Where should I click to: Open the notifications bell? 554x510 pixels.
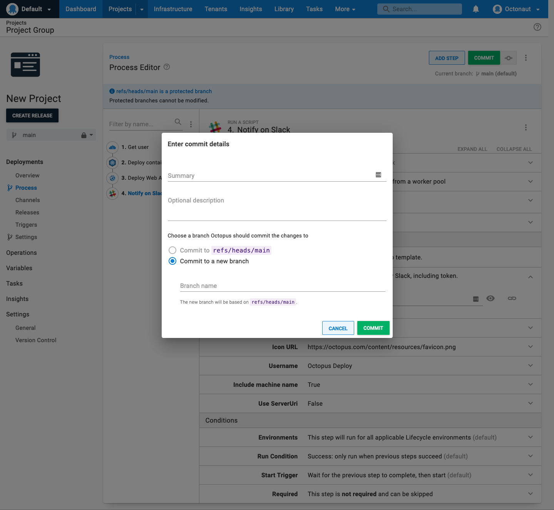tap(476, 9)
